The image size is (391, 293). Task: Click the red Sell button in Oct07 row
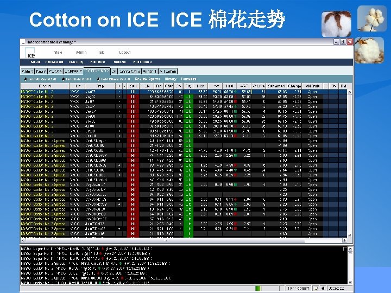[133, 106]
